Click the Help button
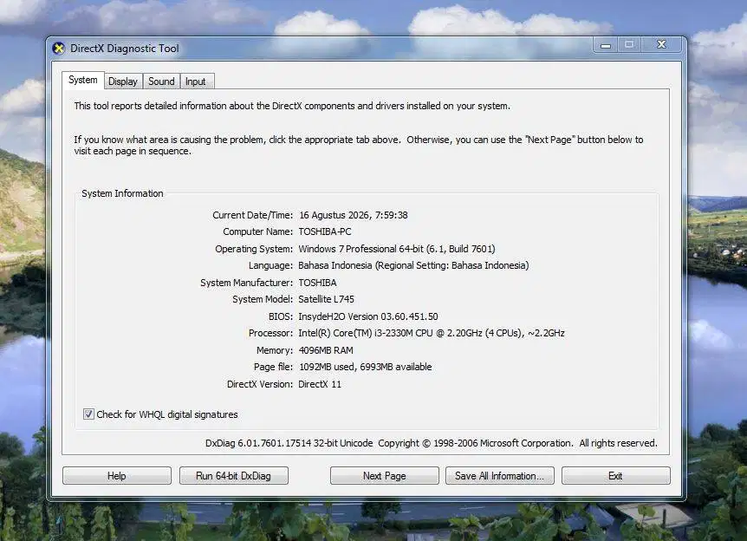The height and width of the screenshot is (541, 747). (117, 476)
